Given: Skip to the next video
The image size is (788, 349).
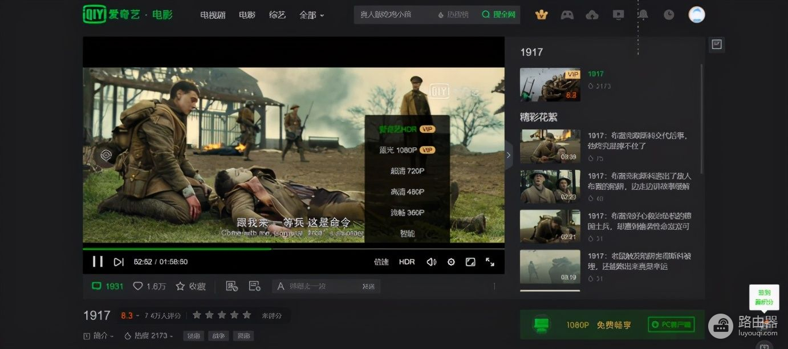Looking at the screenshot, I should (x=119, y=262).
